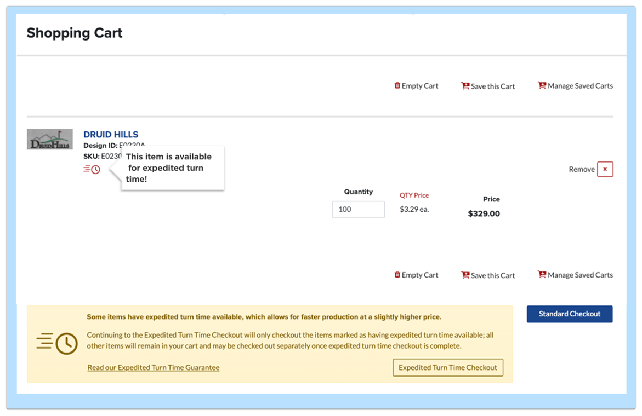Screen dimensions: 642x416
Task: Click the Manage Saved Carts text label
Action: 579,85
